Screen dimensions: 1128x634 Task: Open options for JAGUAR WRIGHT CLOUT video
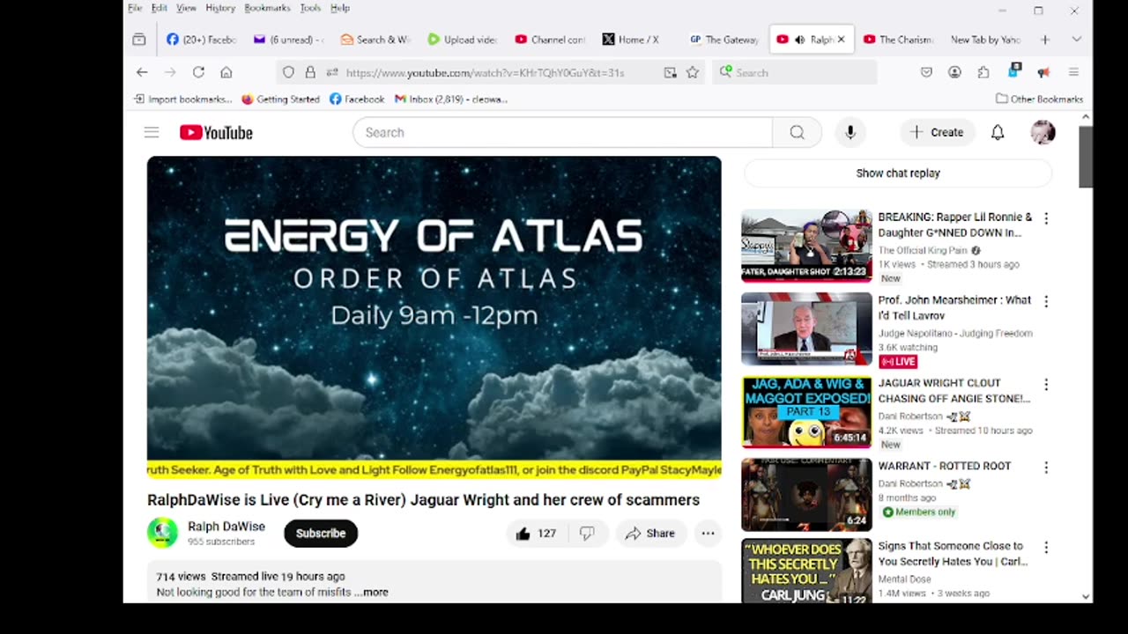1046,385
